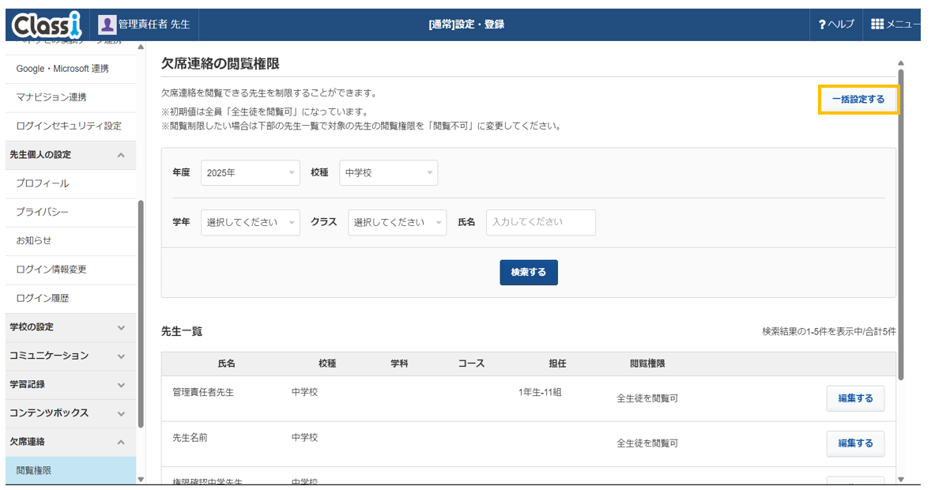Select 閲覧権限 in the sidebar

click(x=70, y=470)
